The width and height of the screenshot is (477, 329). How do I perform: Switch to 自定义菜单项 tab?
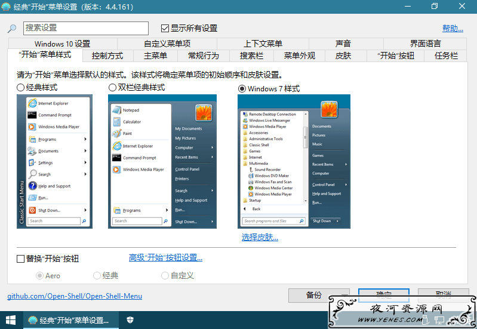pyautogui.click(x=167, y=44)
